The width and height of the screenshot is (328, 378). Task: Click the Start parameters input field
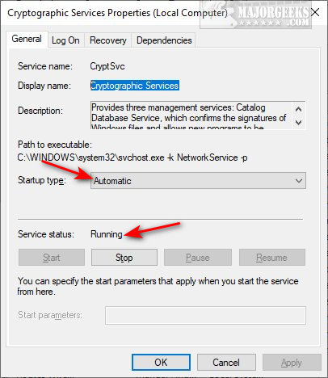pos(205,315)
